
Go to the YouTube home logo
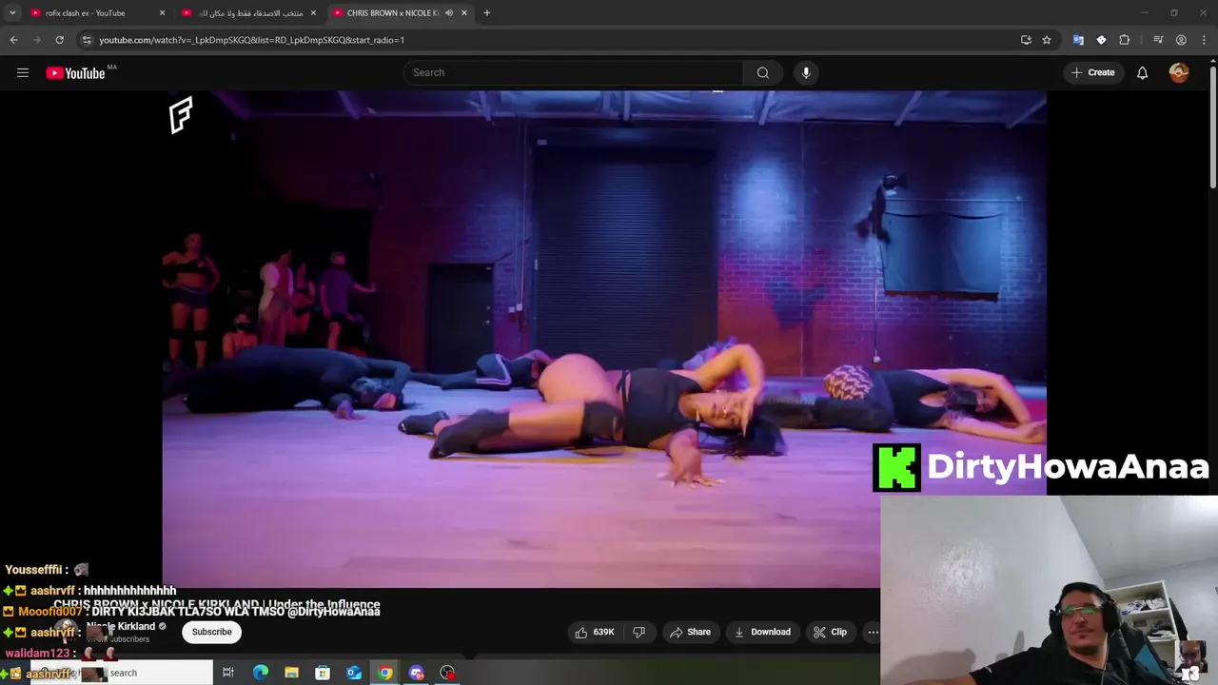click(75, 73)
